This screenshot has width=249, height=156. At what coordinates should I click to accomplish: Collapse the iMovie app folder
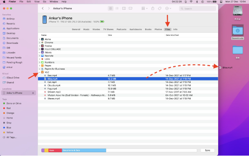tap(40, 53)
